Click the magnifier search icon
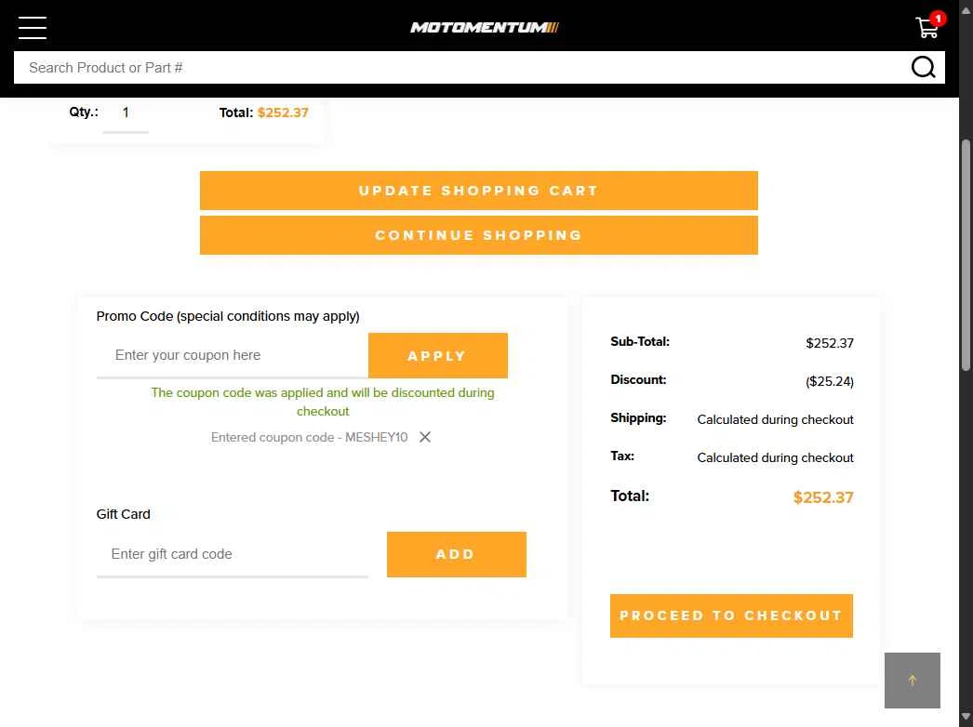 click(923, 67)
